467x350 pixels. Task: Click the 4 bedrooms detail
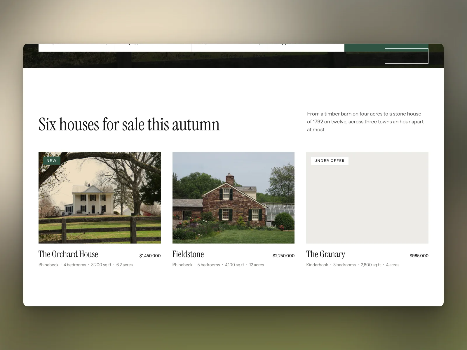[75, 265]
